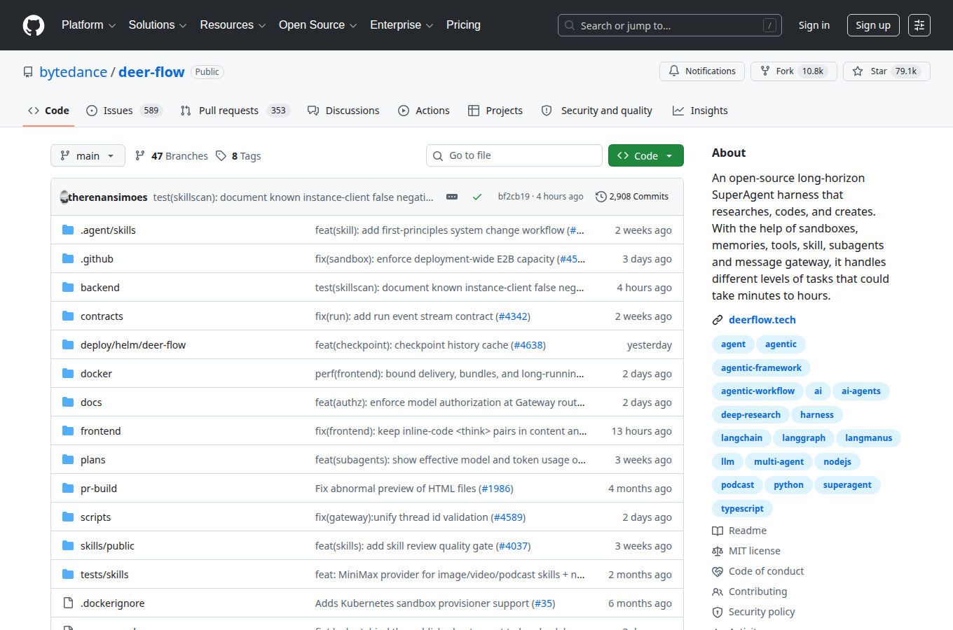Screen dimensions: 953x630
Task: Open the scripts folder icon
Action: (x=68, y=517)
